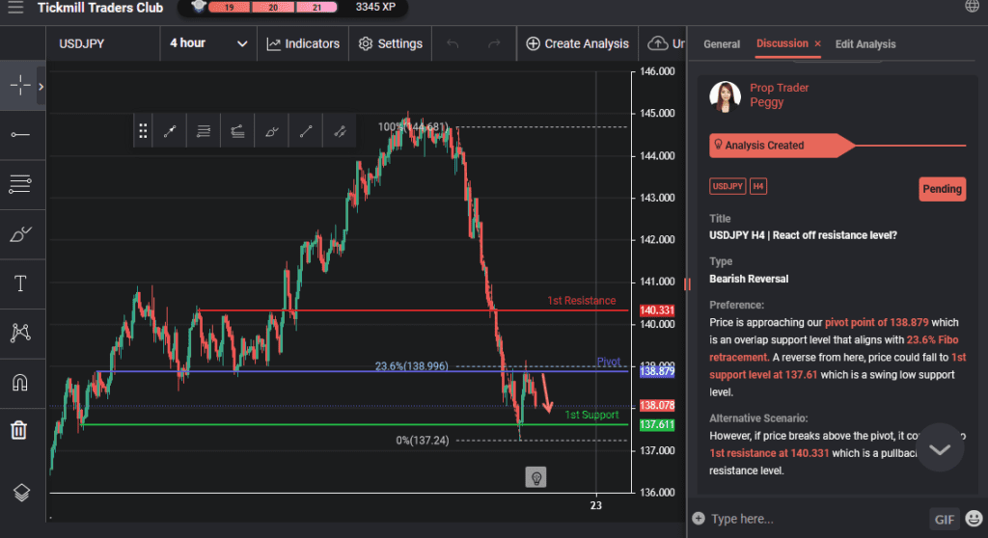Screen dimensions: 988x538
Task: Toggle the magnet snap mode
Action: coord(19,382)
